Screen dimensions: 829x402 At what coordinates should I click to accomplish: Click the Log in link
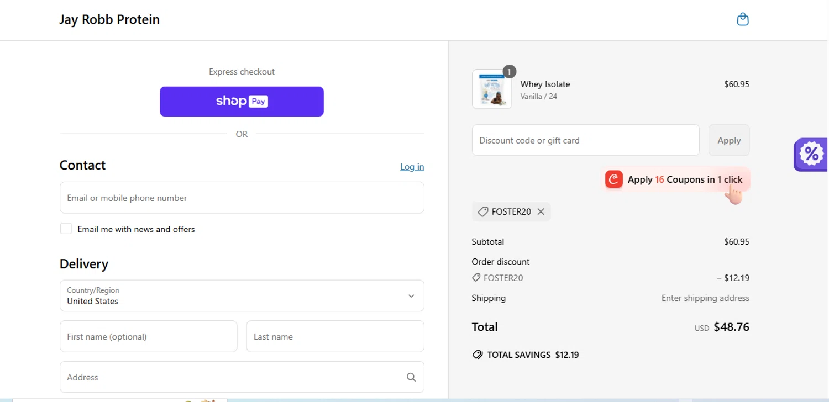pos(412,167)
